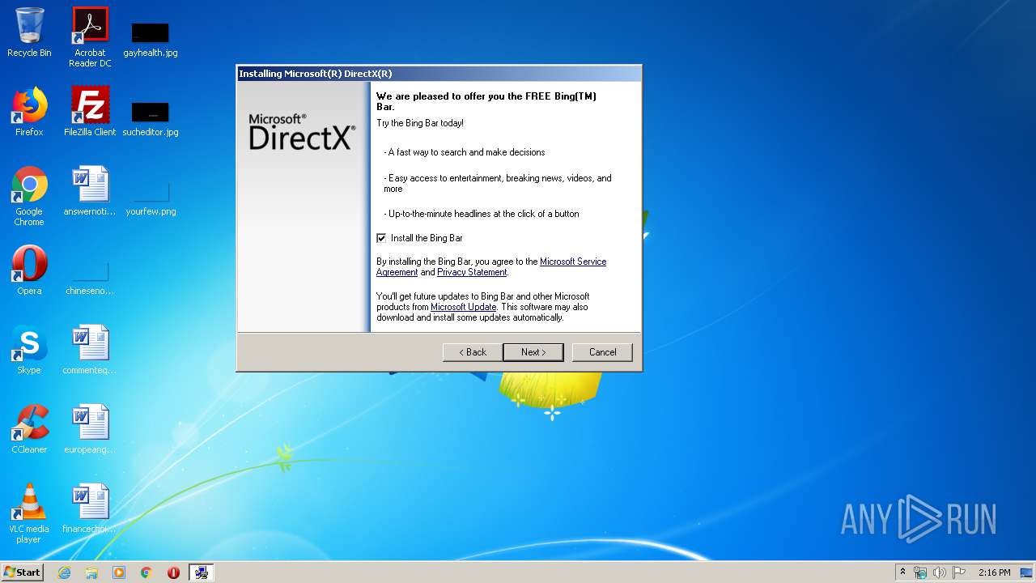The image size is (1036, 583).
Task: Open the VLC media player shortcut
Action: pyautogui.click(x=29, y=513)
